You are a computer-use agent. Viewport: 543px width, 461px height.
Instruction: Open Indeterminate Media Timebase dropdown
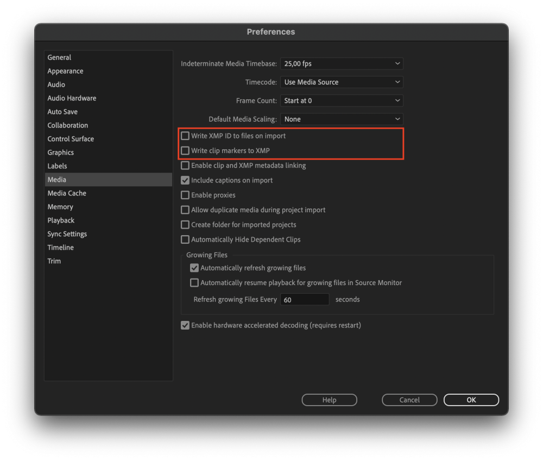pos(342,64)
